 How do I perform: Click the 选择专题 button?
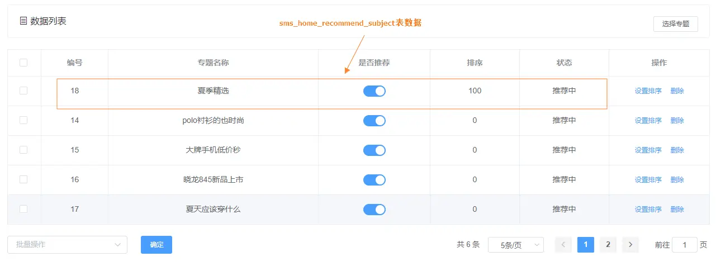[x=675, y=24]
